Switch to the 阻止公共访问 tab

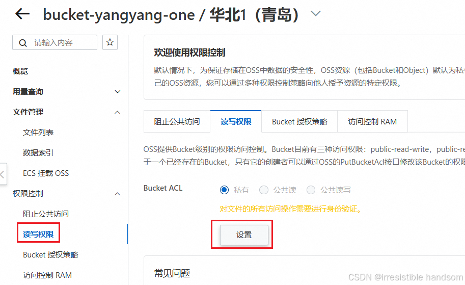tap(177, 121)
